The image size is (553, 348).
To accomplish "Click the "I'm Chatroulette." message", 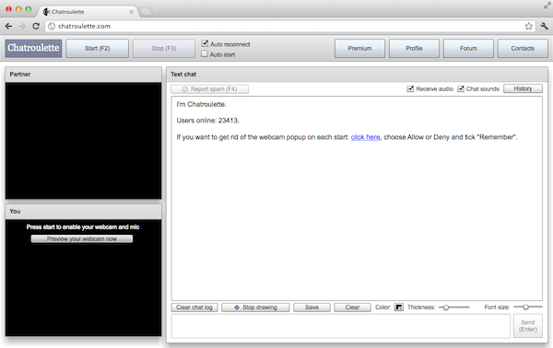I will [x=201, y=104].
